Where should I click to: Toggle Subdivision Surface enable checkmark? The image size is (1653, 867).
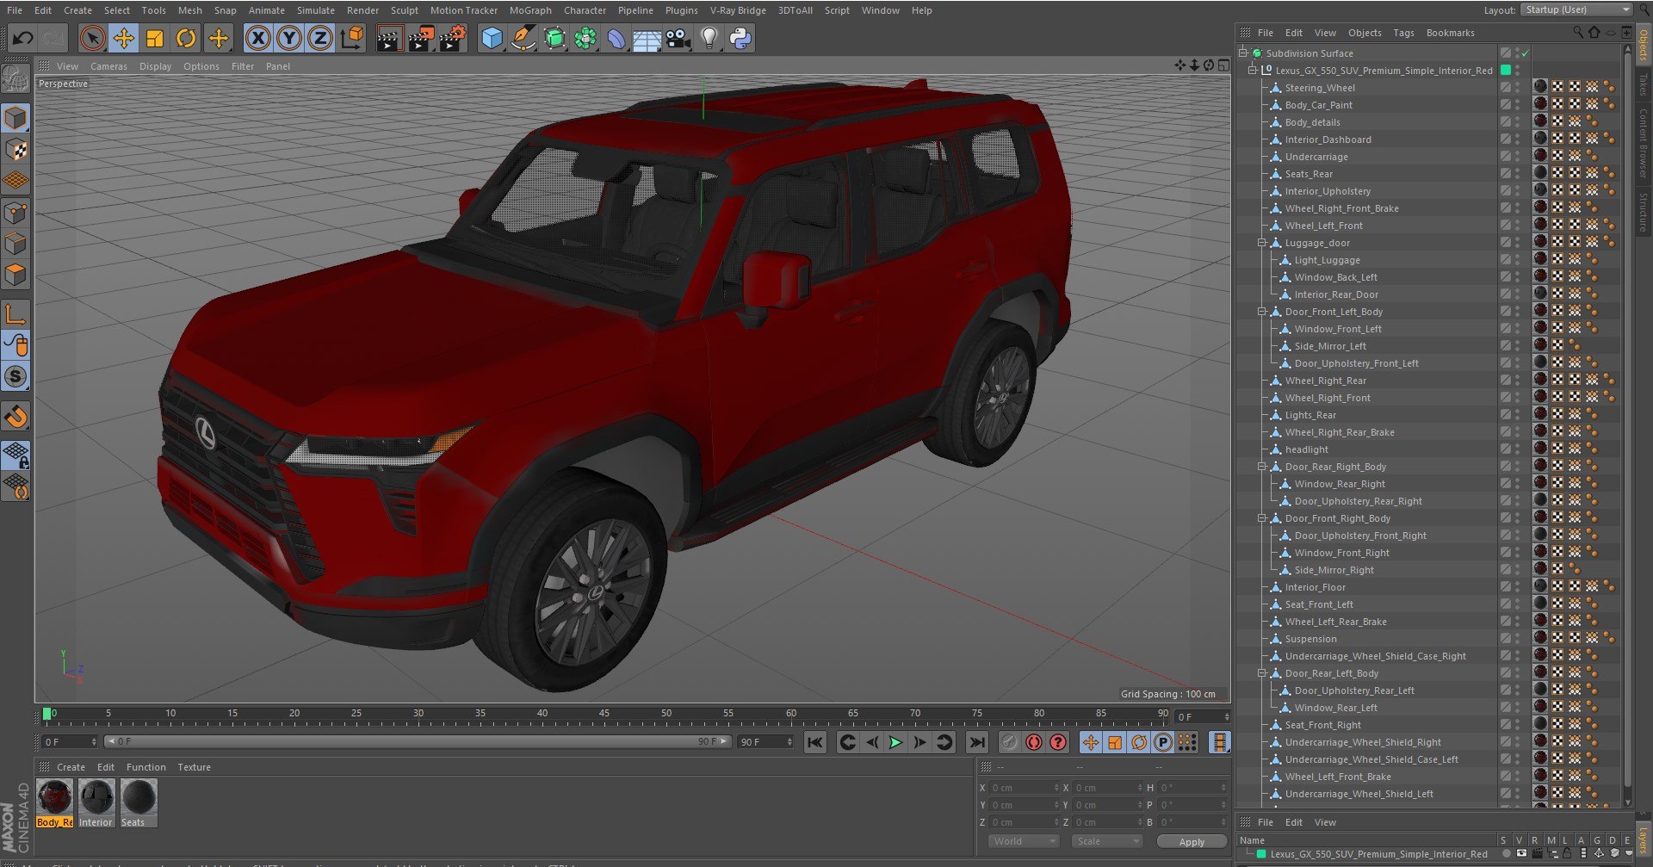(x=1525, y=53)
